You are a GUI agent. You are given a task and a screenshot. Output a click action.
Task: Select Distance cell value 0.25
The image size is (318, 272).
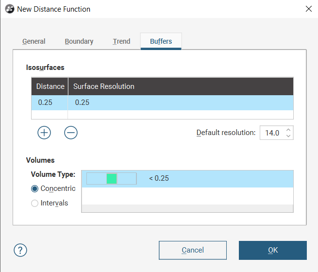50,102
